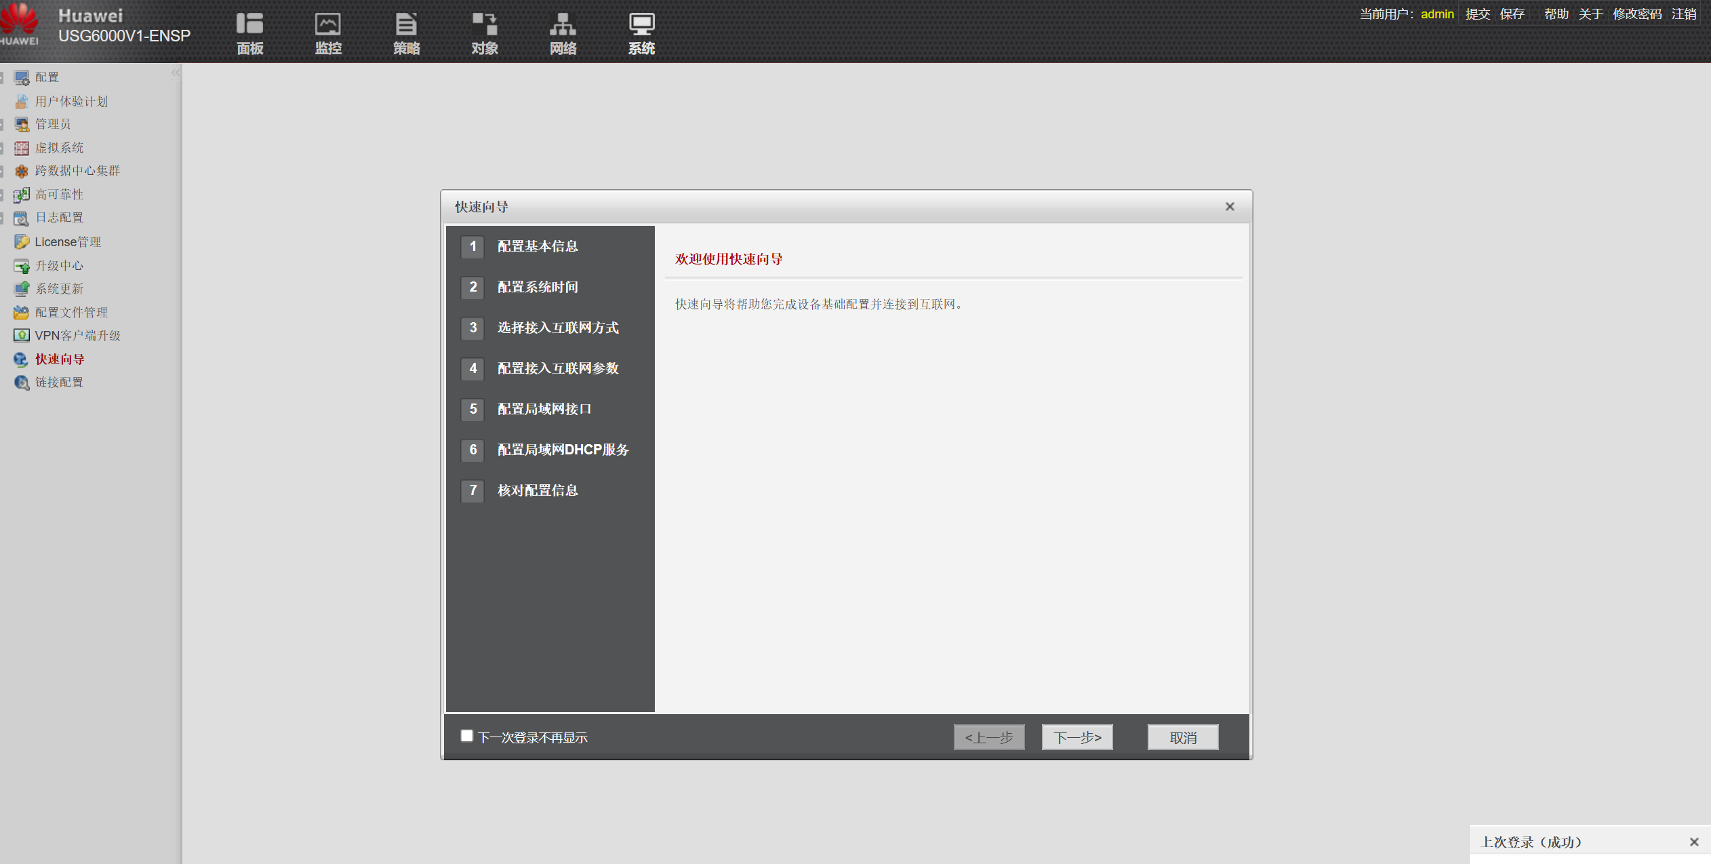Screen dimensions: 1711x864
Task: Click 取消 button in wizard
Action: pos(1183,737)
